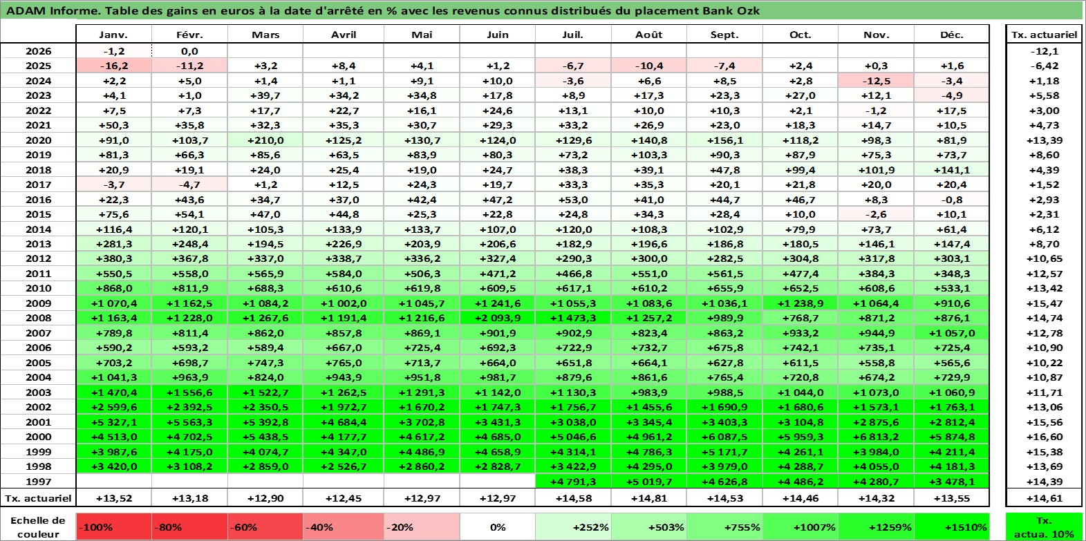Select the '+1 470,4' cell for Janv. 2003
The width and height of the screenshot is (1086, 541).
[114, 392]
